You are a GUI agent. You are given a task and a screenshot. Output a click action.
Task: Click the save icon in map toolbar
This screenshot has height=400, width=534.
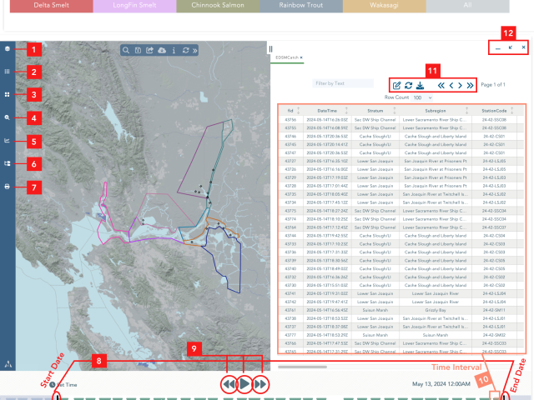[x=138, y=50]
